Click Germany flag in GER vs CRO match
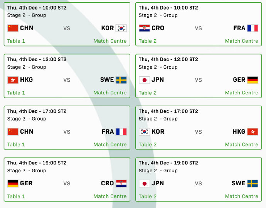 pyautogui.click(x=13, y=183)
